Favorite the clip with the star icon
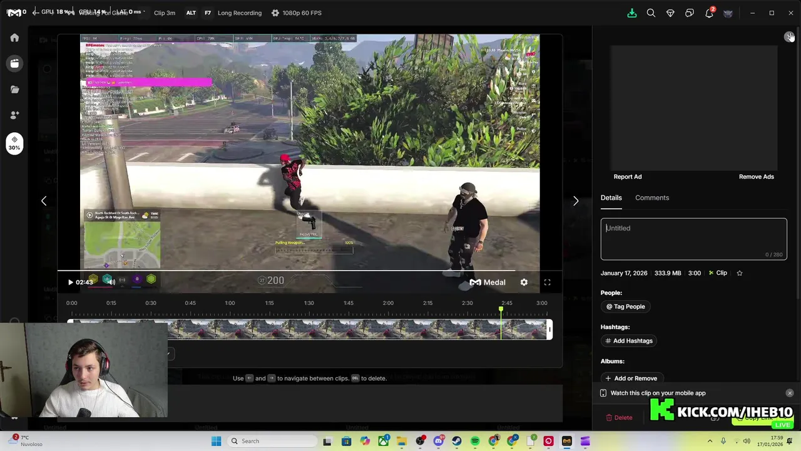 point(740,273)
